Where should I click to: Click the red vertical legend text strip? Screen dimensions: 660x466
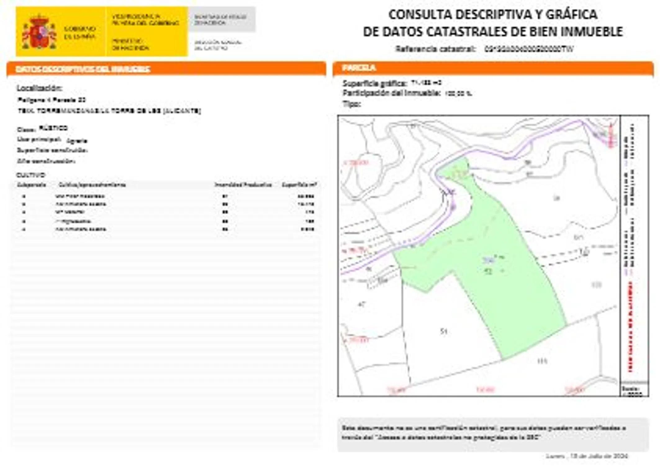pos(630,326)
